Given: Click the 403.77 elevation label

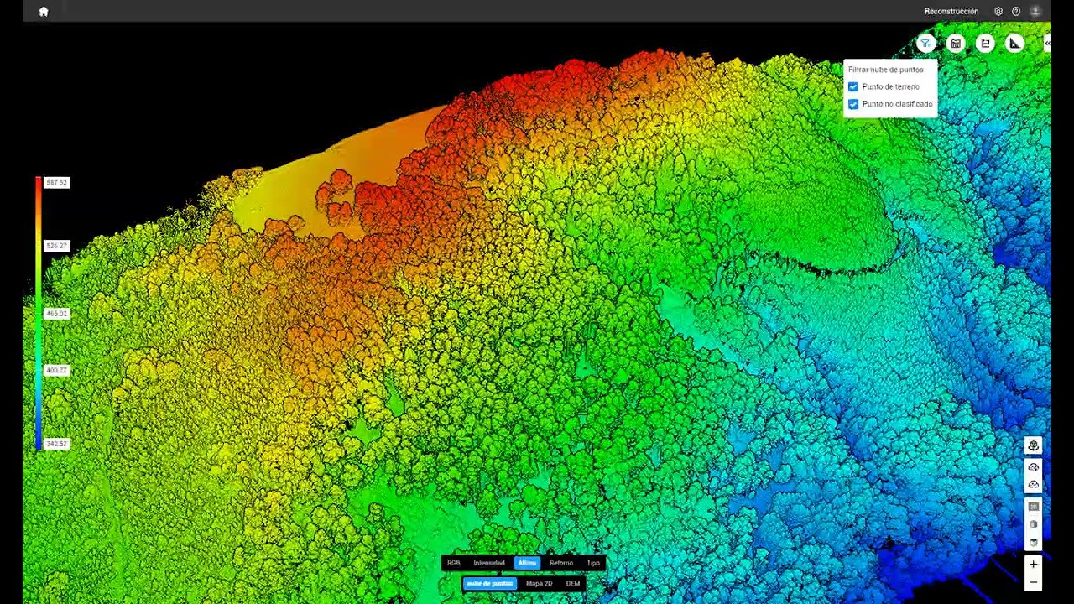Looking at the screenshot, I should coord(57,370).
